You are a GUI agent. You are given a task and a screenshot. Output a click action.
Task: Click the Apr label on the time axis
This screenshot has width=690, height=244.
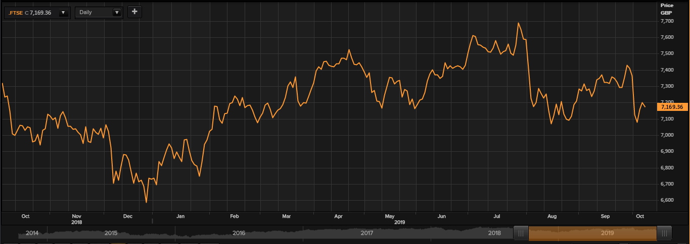pos(338,216)
